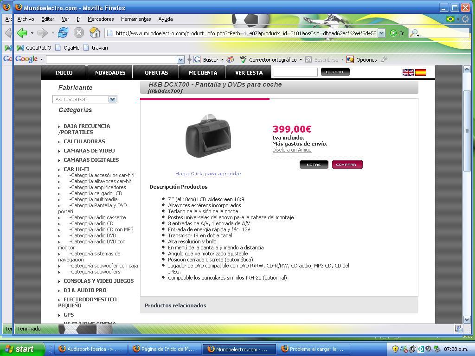Image resolution: width=475 pixels, height=356 pixels.
Task: Open the CALCULADORAS category
Action: point(84,141)
